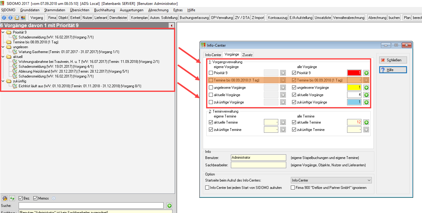Toggle the Bez. checkbox

tap(21, 198)
